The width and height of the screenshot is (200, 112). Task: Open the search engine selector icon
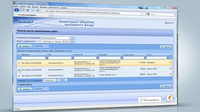(x=148, y=14)
